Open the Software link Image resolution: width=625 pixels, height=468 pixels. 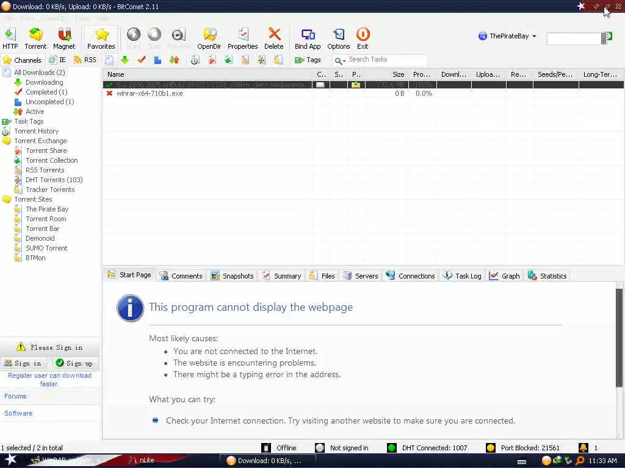point(18,413)
